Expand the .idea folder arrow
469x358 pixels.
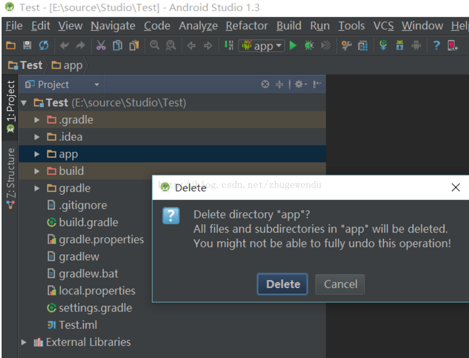tap(37, 137)
